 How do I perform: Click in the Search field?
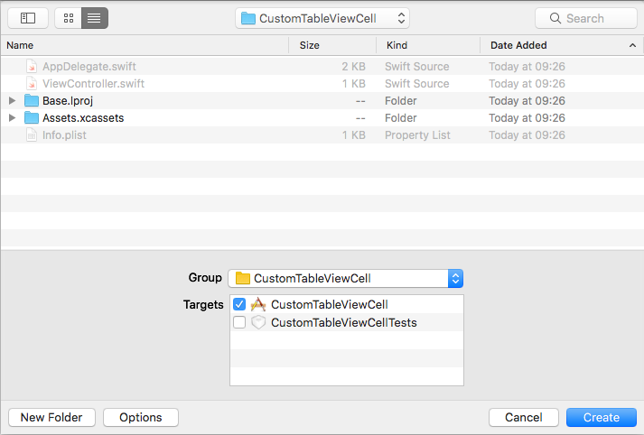[x=586, y=18]
